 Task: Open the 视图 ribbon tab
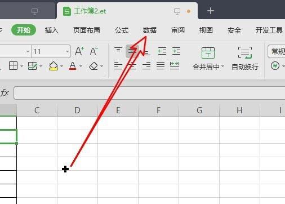206,30
